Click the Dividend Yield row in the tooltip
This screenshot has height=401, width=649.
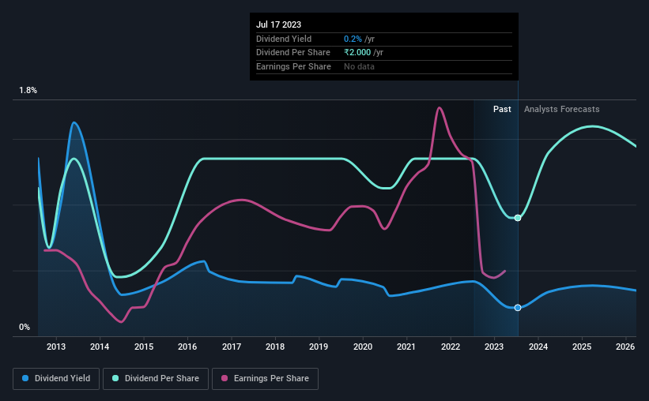point(283,39)
